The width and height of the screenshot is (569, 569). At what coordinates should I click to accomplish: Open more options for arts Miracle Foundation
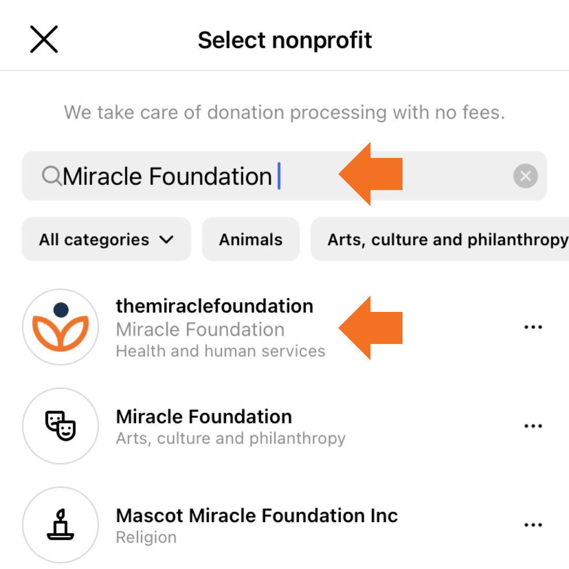coord(533,426)
